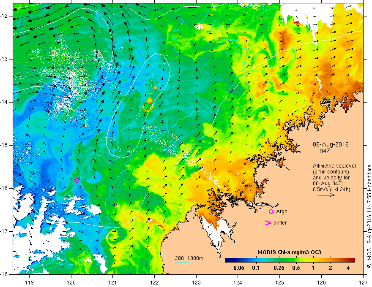
Task: Click the longitude axis label 120
Action: point(71,282)
